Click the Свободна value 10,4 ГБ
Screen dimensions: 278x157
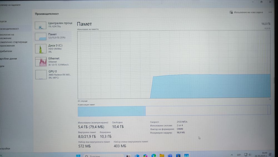pyautogui.click(x=118, y=127)
